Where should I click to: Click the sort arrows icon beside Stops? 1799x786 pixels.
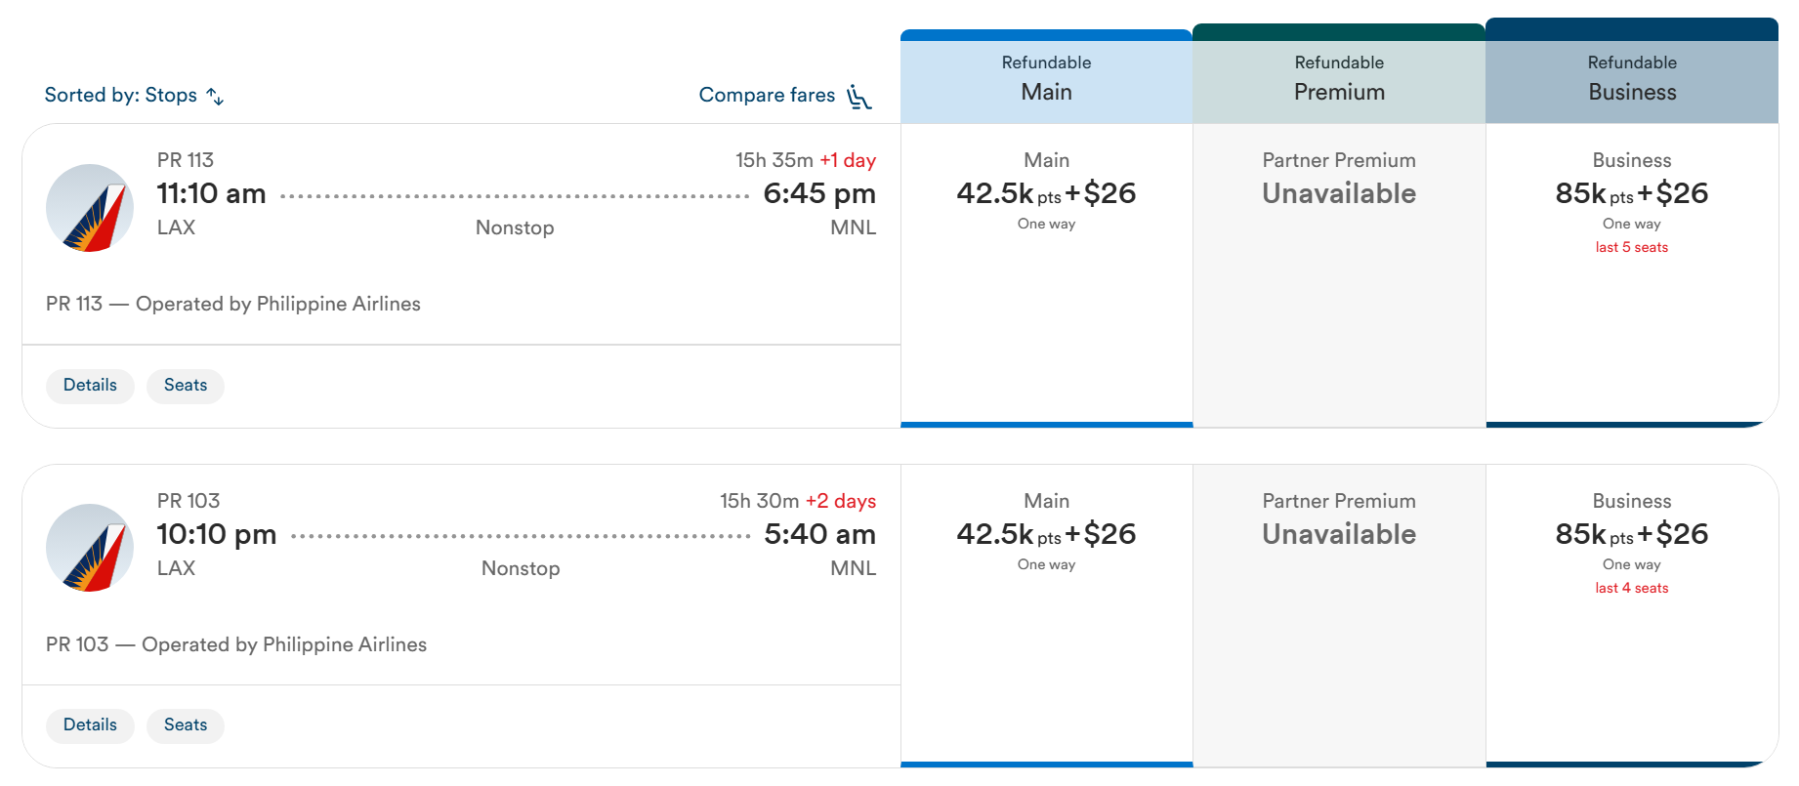click(x=215, y=96)
